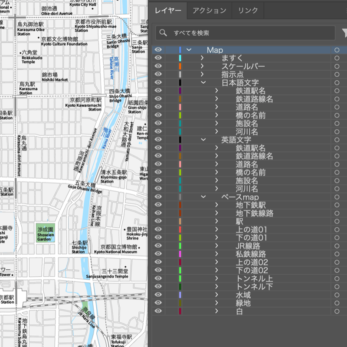This screenshot has width=347, height=347.
Task: Click the target circle of 上の道01
Action: [x=337, y=229]
